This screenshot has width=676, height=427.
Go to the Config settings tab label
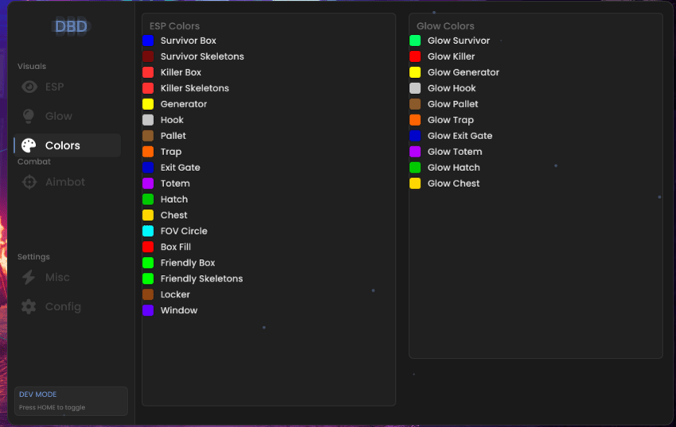pos(63,306)
